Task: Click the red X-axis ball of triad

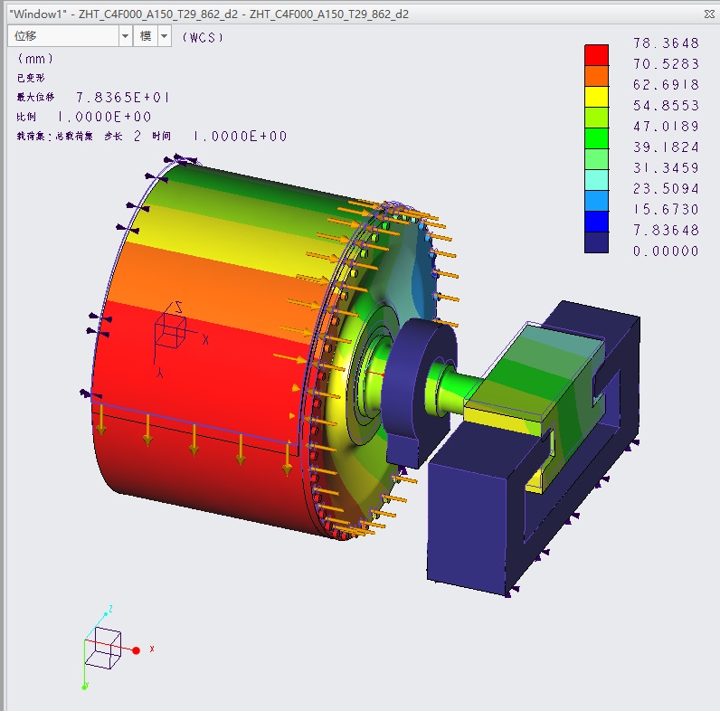Action: pyautogui.click(x=136, y=650)
